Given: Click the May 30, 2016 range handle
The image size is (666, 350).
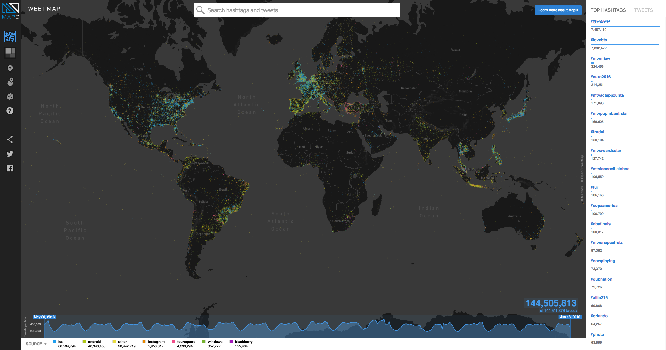Looking at the screenshot, I should point(44,317).
